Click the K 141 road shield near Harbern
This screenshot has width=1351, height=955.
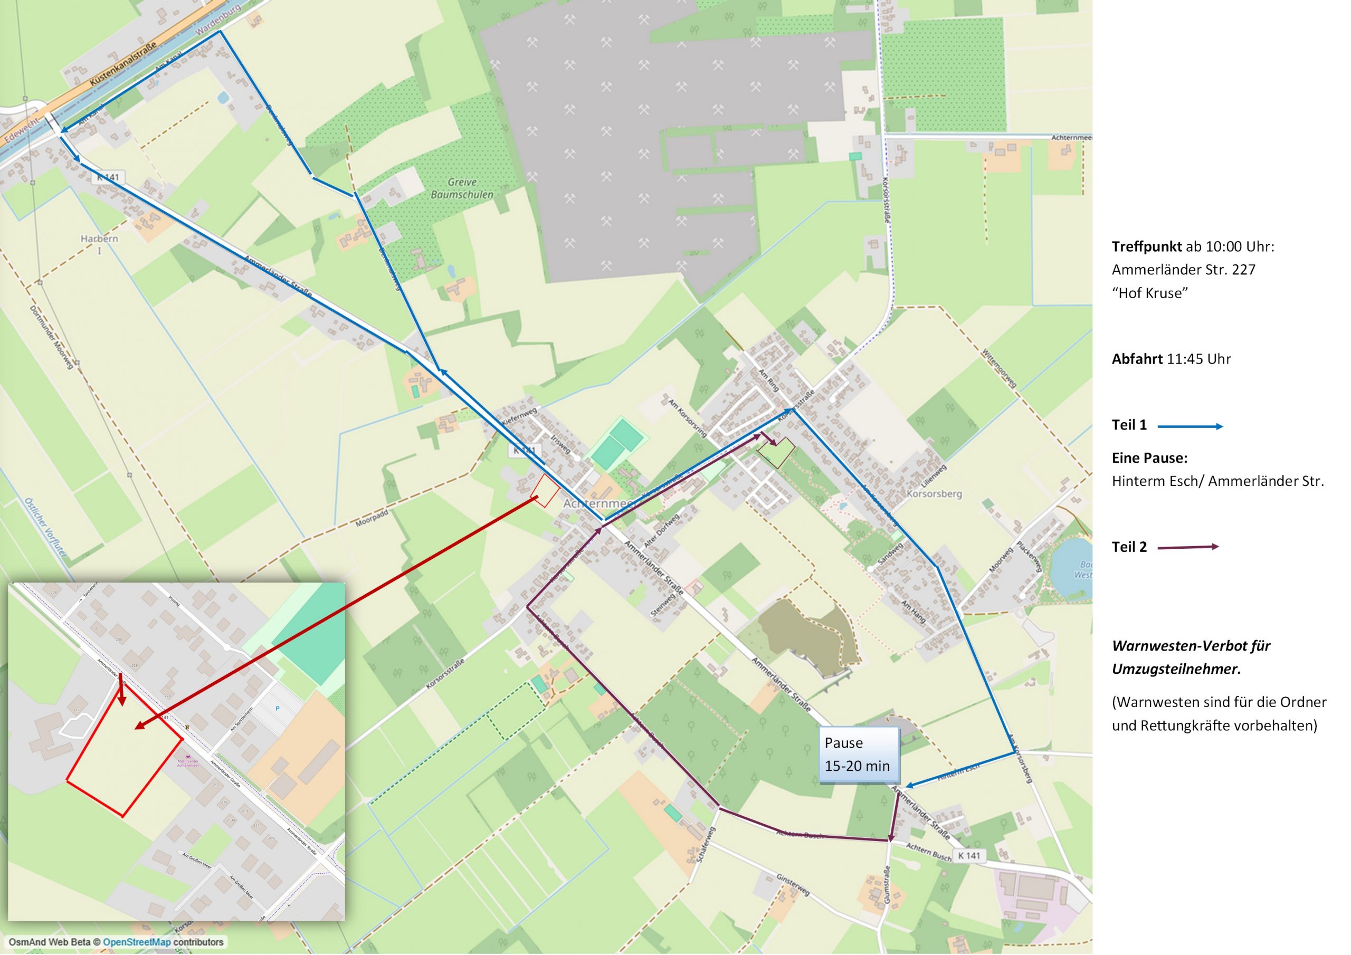(x=108, y=177)
